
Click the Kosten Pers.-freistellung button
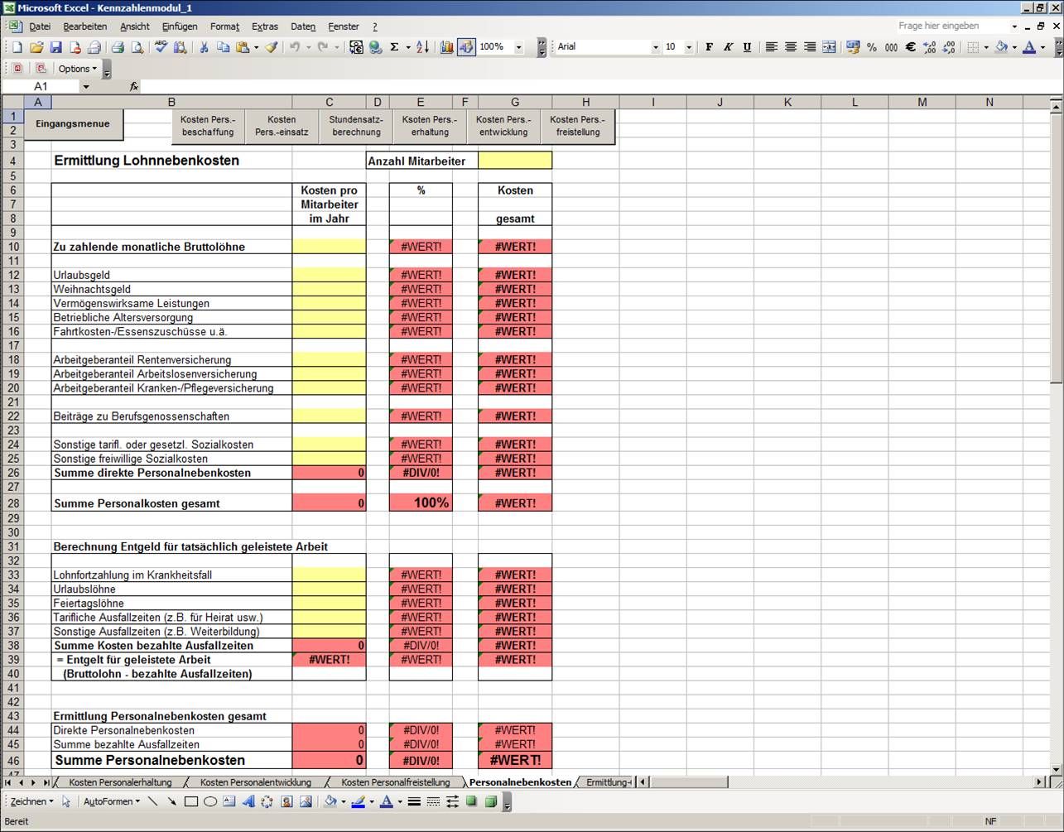coord(577,126)
